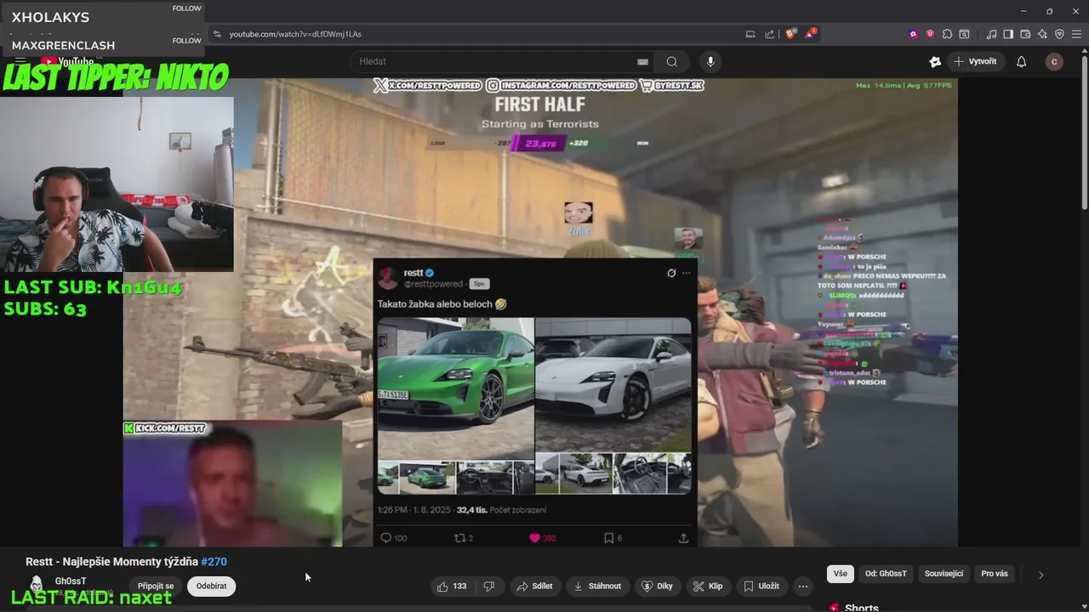Open Brave Shields lion icon
This screenshot has height=612, width=1089.
click(790, 34)
